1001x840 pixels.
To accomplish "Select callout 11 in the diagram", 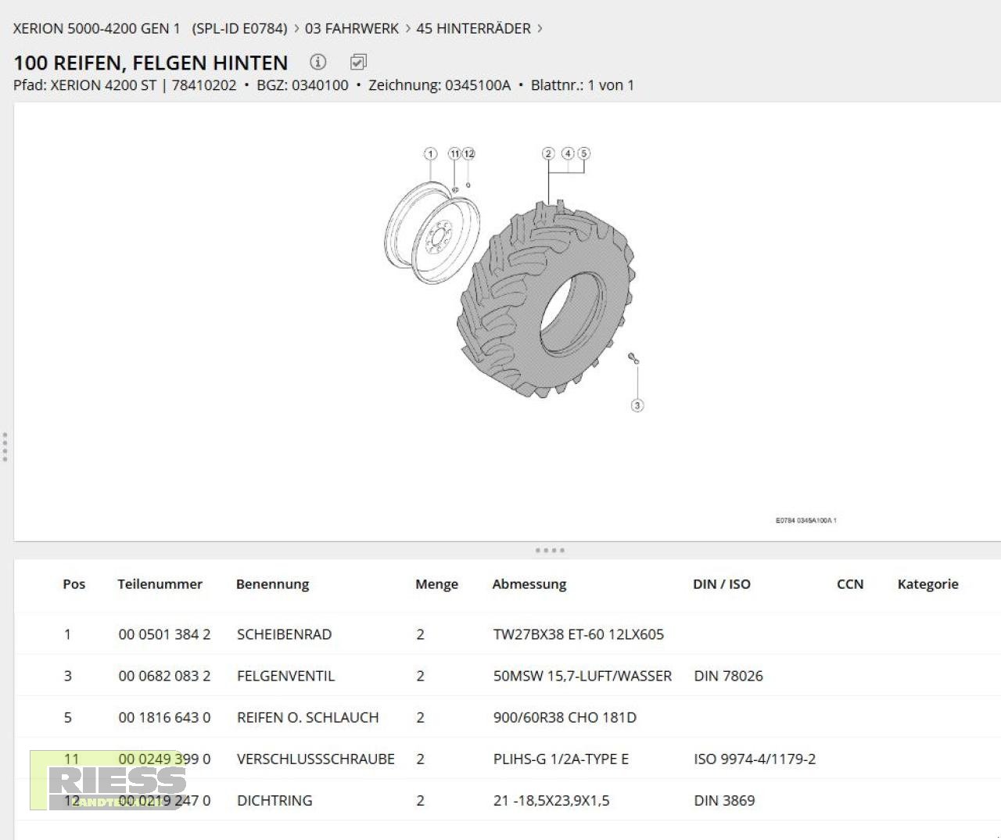I will pyautogui.click(x=454, y=153).
